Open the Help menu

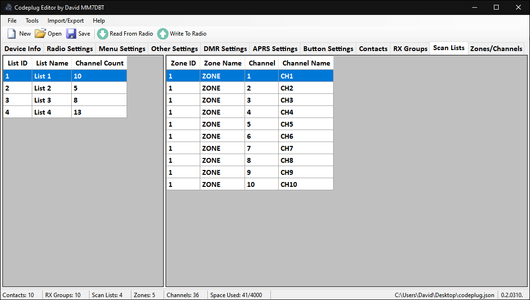click(99, 21)
